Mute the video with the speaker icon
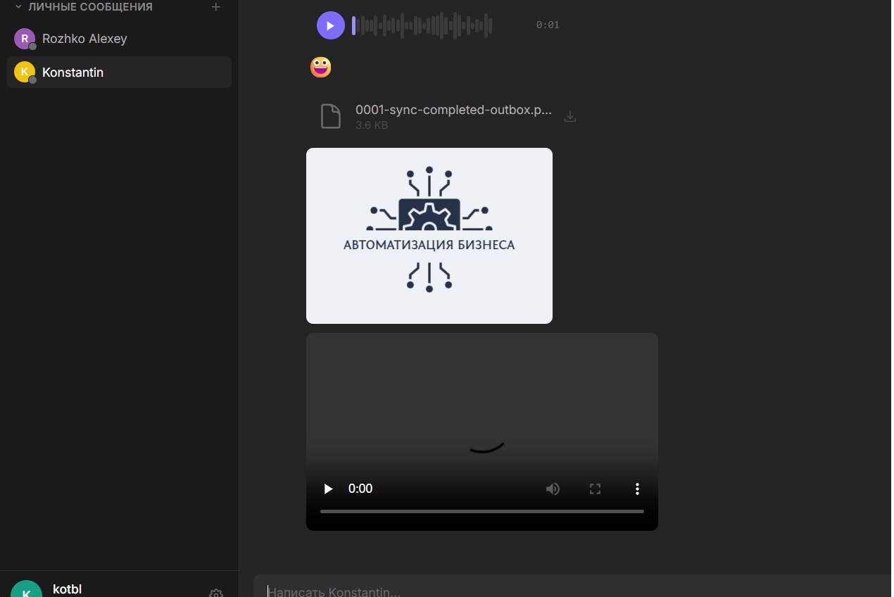Image resolution: width=894 pixels, height=597 pixels. (x=553, y=489)
